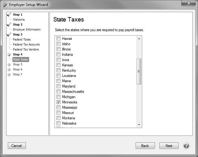Uncheck the Minnesota checkbox

58,102
